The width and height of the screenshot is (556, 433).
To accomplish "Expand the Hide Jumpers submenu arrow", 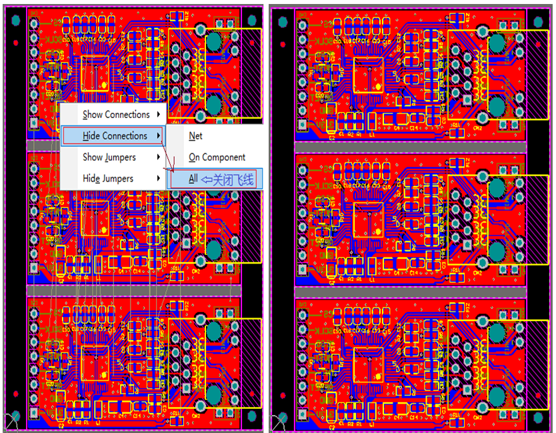I will coord(159,178).
